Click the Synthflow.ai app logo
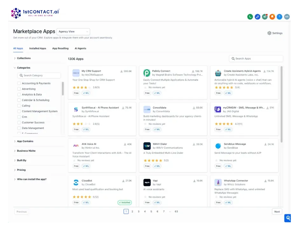The height and width of the screenshot is (251, 299). 76,110
